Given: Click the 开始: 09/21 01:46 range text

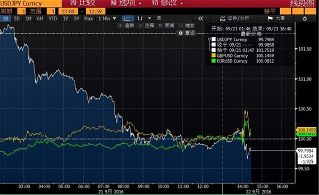Looking at the screenshot, I should point(231,29).
